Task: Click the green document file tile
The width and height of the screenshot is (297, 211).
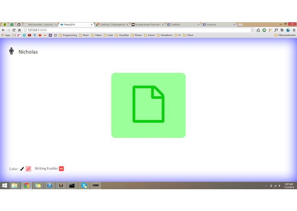Action: [149, 105]
